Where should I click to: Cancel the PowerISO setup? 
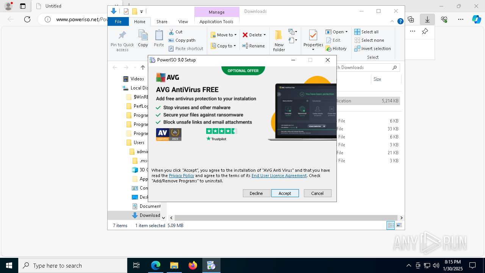[318, 193]
